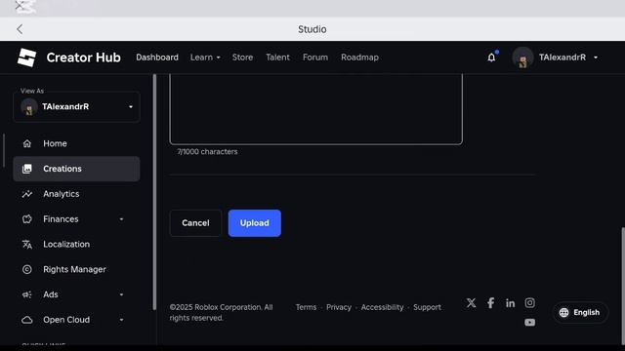This screenshot has height=351, width=625.
Task: Click the TAlexandrR avatar in top bar
Action: click(522, 58)
